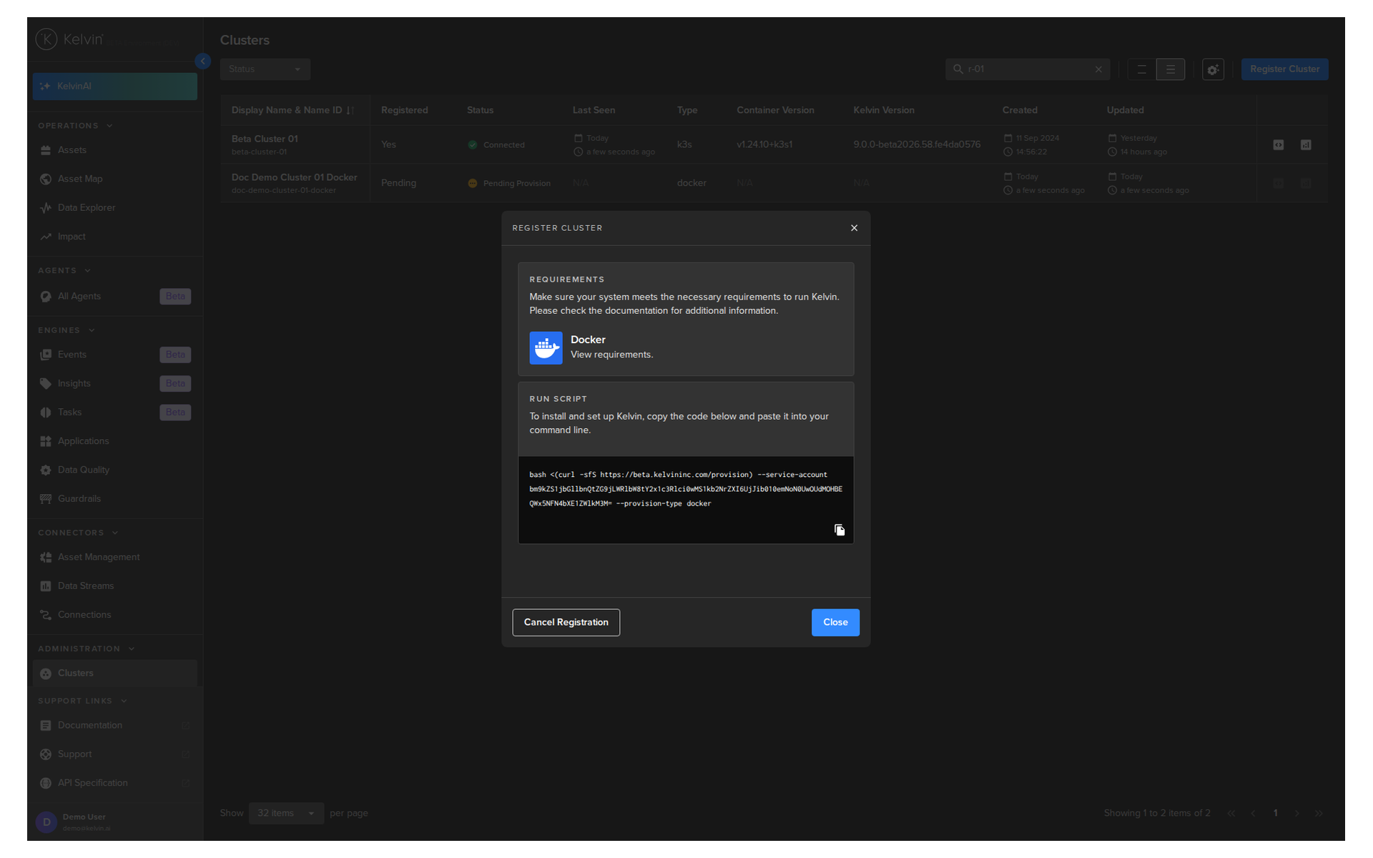This screenshot has height=858, width=1373.
Task: Open first action icon for Beta Cluster 01
Action: pyautogui.click(x=1278, y=145)
